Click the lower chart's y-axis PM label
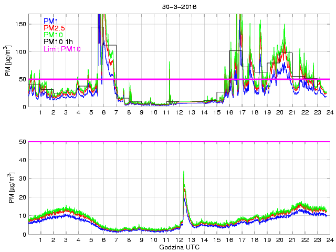This screenshot has height=252, width=336. click(8, 188)
